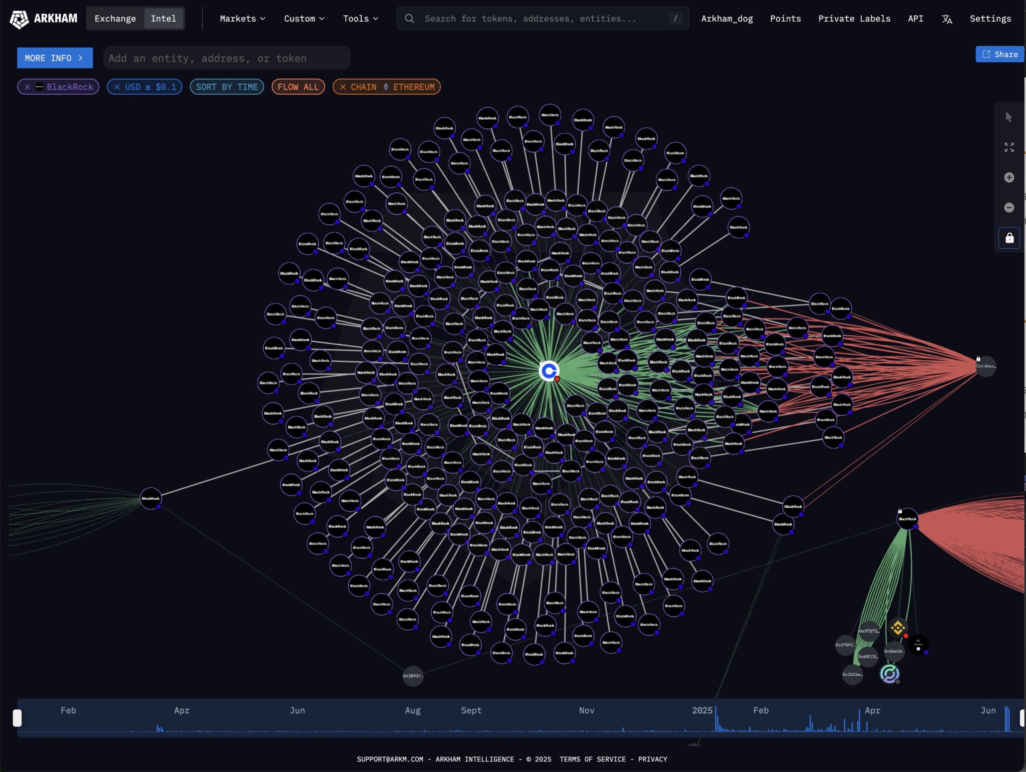
Task: Open the Privacy link
Action: pyautogui.click(x=652, y=759)
